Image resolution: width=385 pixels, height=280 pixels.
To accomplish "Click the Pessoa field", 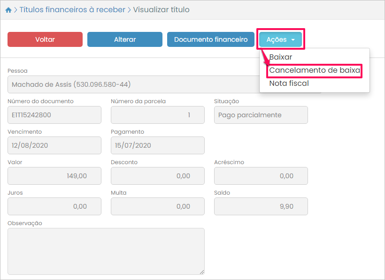I will point(131,85).
